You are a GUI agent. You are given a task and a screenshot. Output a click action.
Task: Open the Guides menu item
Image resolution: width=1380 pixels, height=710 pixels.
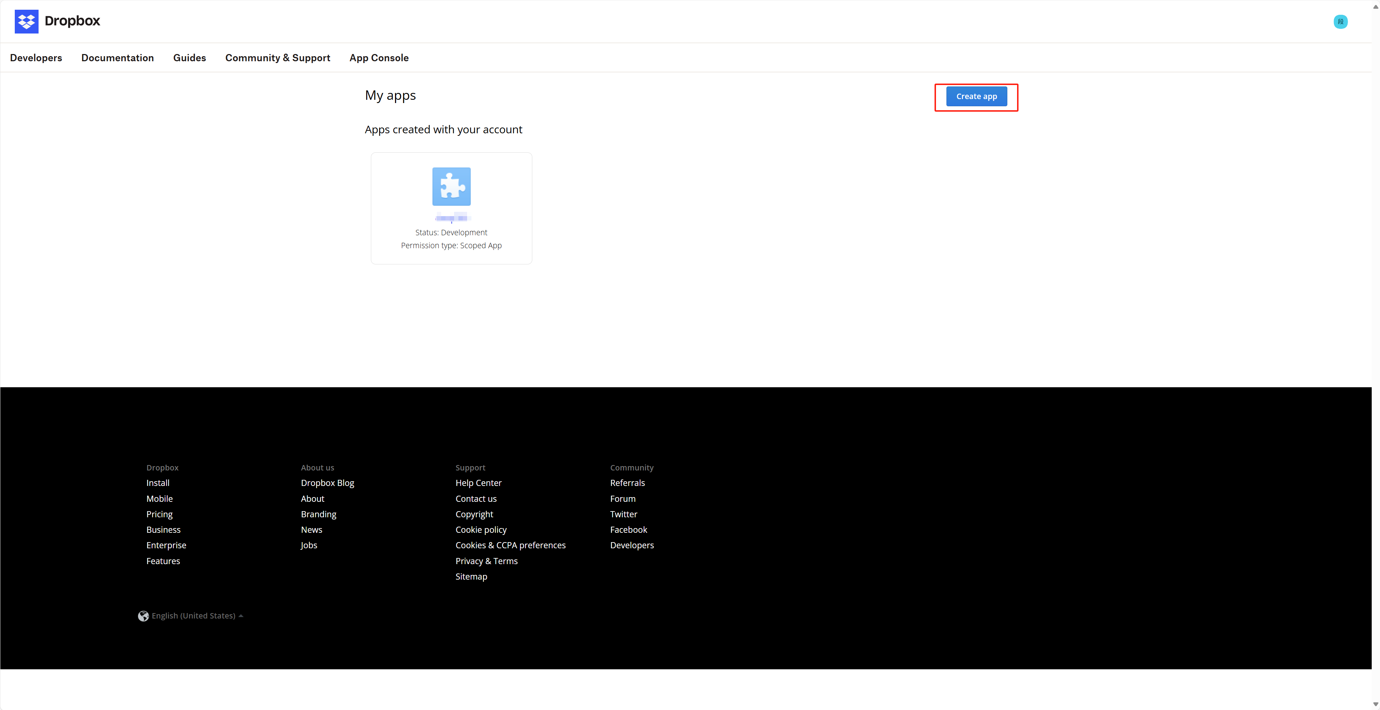pyautogui.click(x=189, y=58)
